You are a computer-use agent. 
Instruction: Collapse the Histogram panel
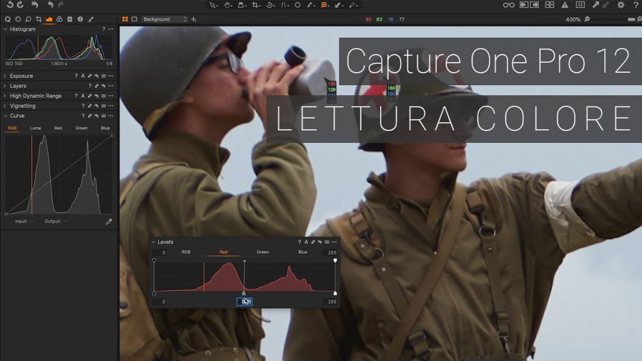tap(5, 29)
